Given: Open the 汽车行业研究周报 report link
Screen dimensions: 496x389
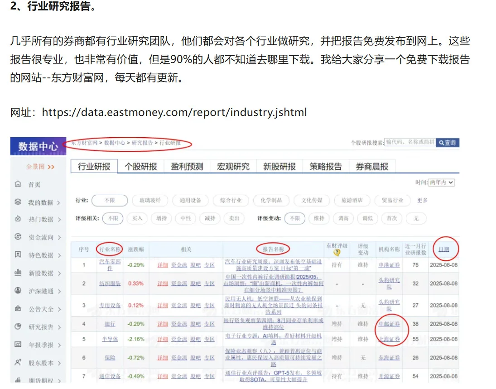Looking at the screenshot, I should 273,265.
